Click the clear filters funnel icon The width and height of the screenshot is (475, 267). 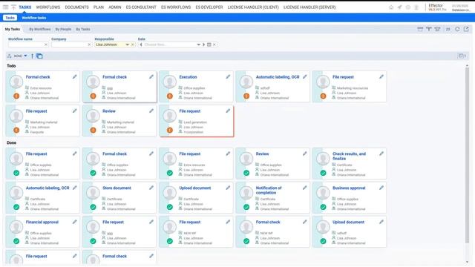coord(437,29)
